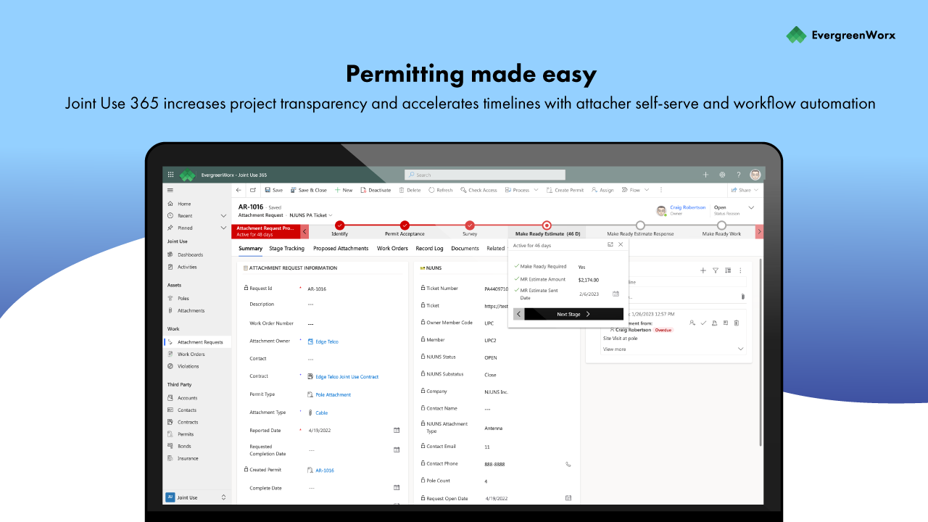Select the Identify stage
928x522 pixels.
click(339, 225)
